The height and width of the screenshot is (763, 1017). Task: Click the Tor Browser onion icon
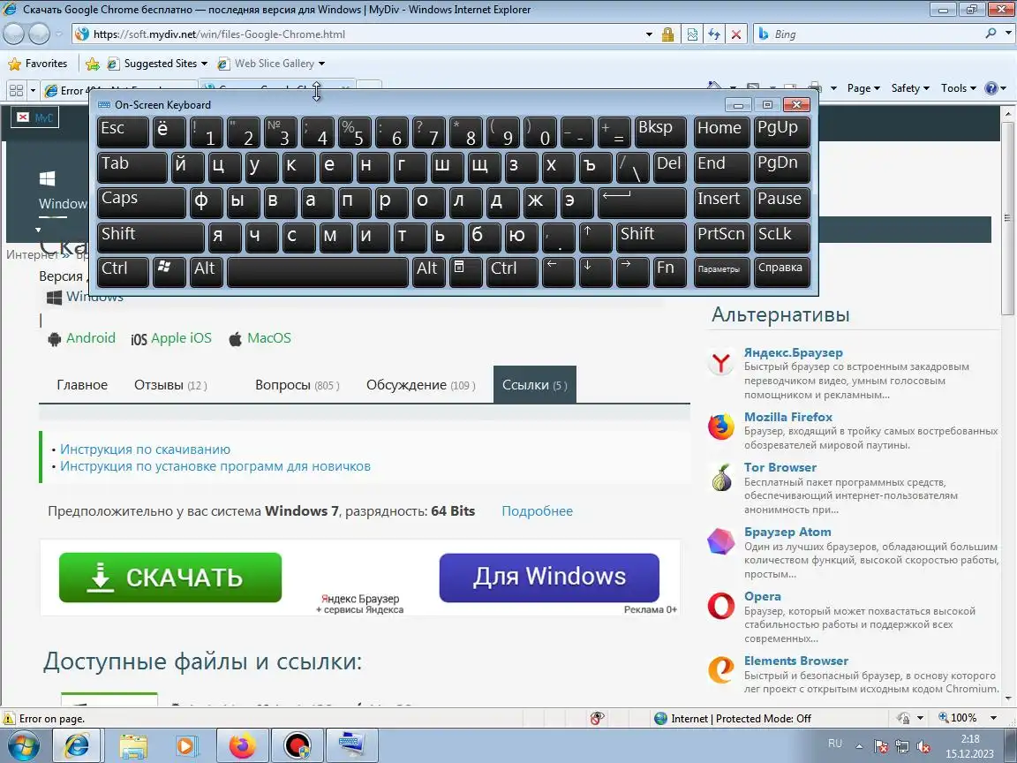click(720, 478)
